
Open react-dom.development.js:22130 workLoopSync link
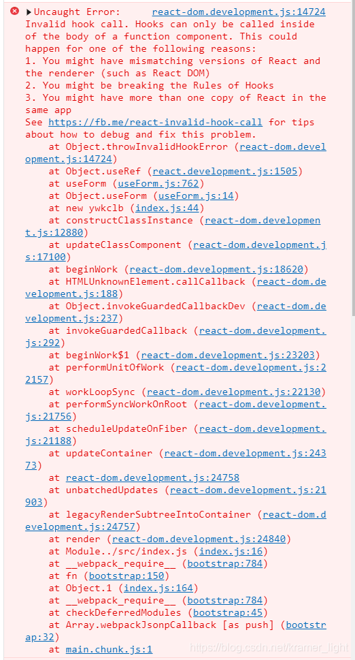tap(233, 392)
